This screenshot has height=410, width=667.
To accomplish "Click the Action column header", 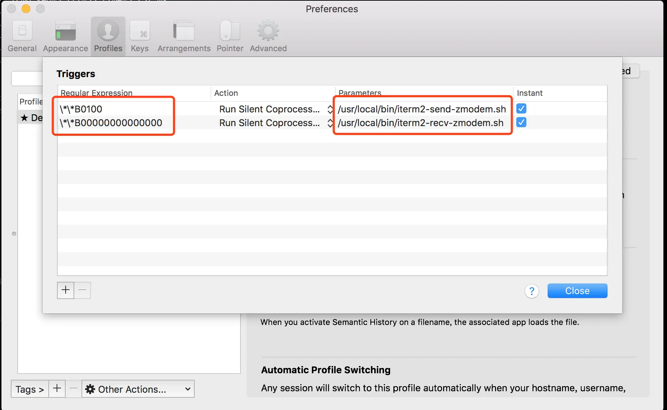I will click(226, 93).
